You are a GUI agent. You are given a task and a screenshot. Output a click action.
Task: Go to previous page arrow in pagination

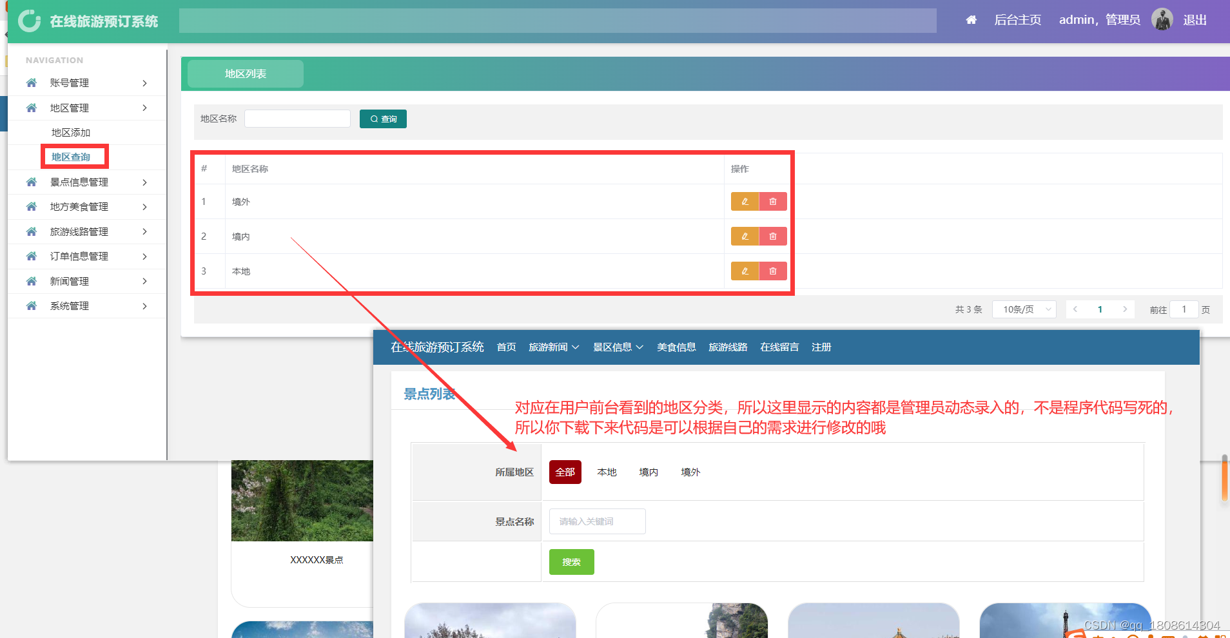pos(1075,309)
